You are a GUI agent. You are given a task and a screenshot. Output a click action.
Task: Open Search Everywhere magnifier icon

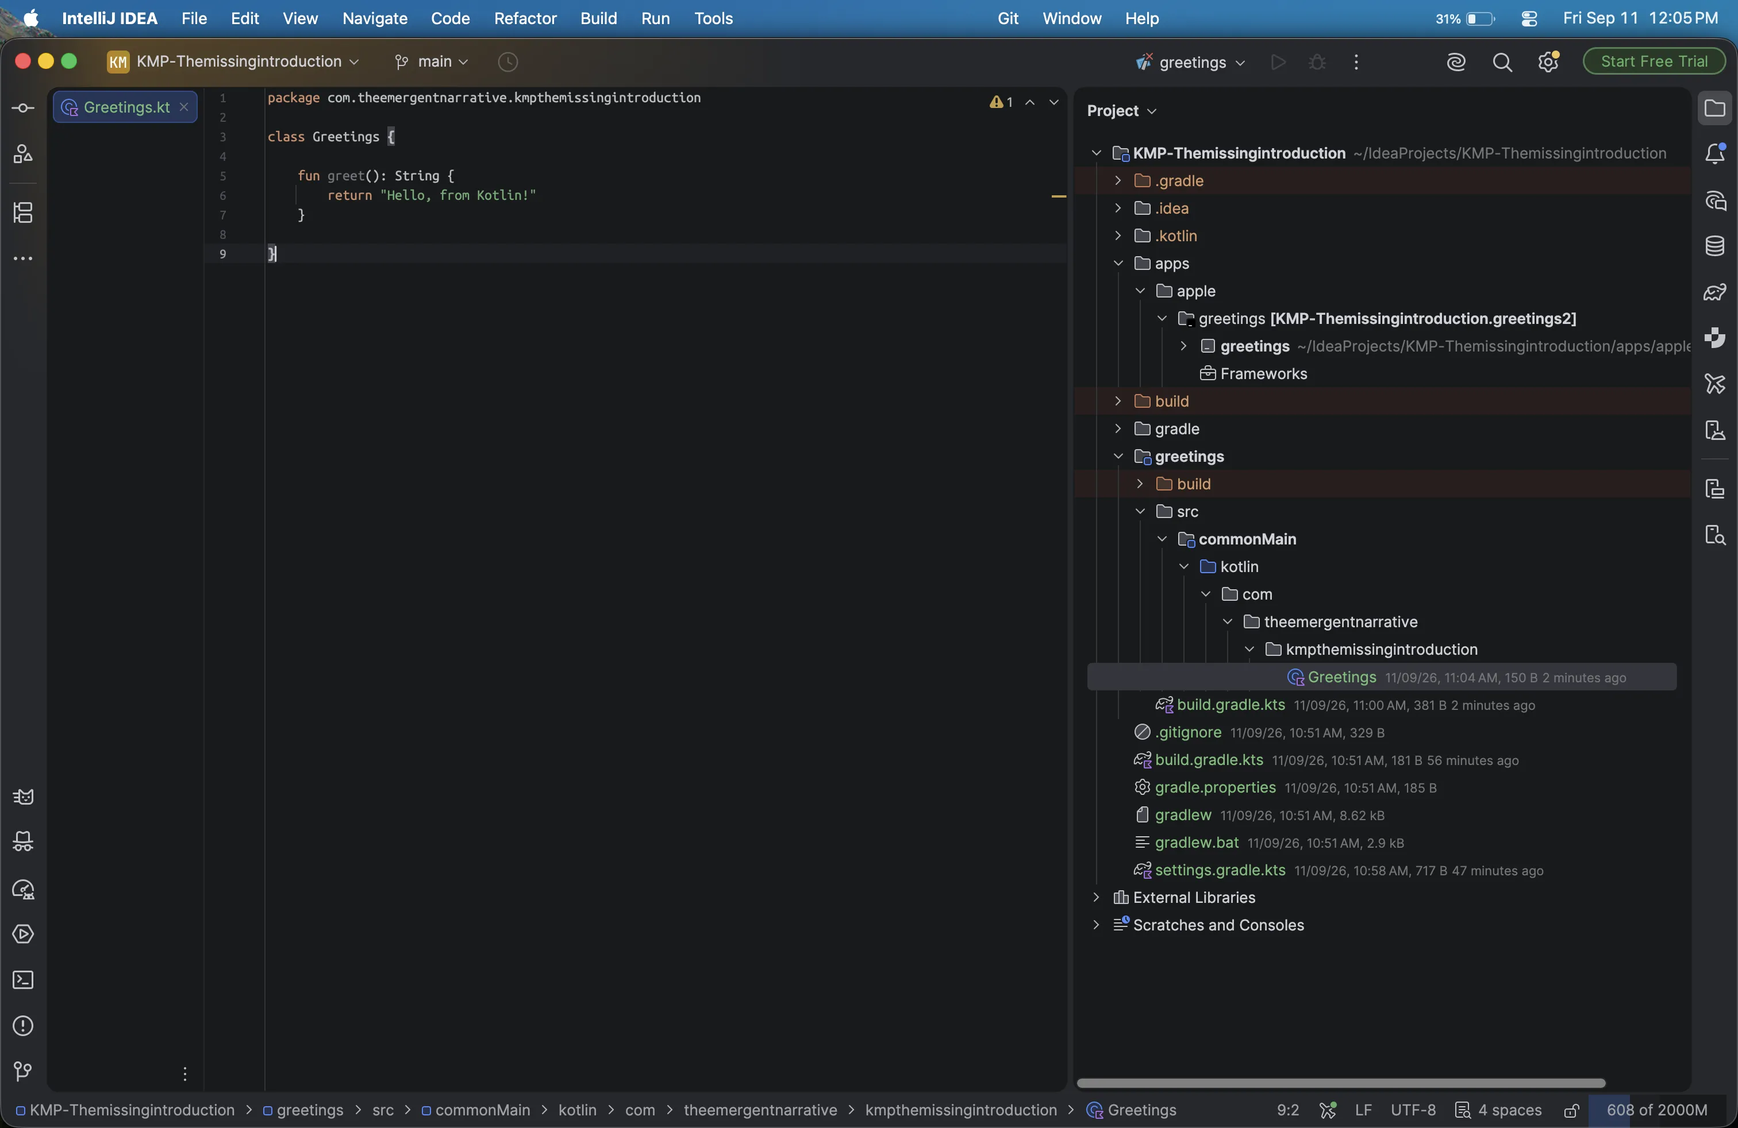tap(1502, 62)
